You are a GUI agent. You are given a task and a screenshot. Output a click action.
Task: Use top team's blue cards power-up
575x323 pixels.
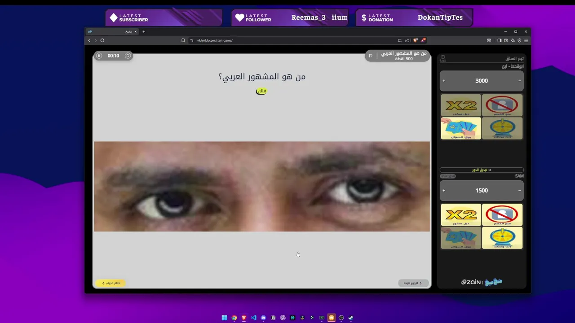tap(461, 128)
